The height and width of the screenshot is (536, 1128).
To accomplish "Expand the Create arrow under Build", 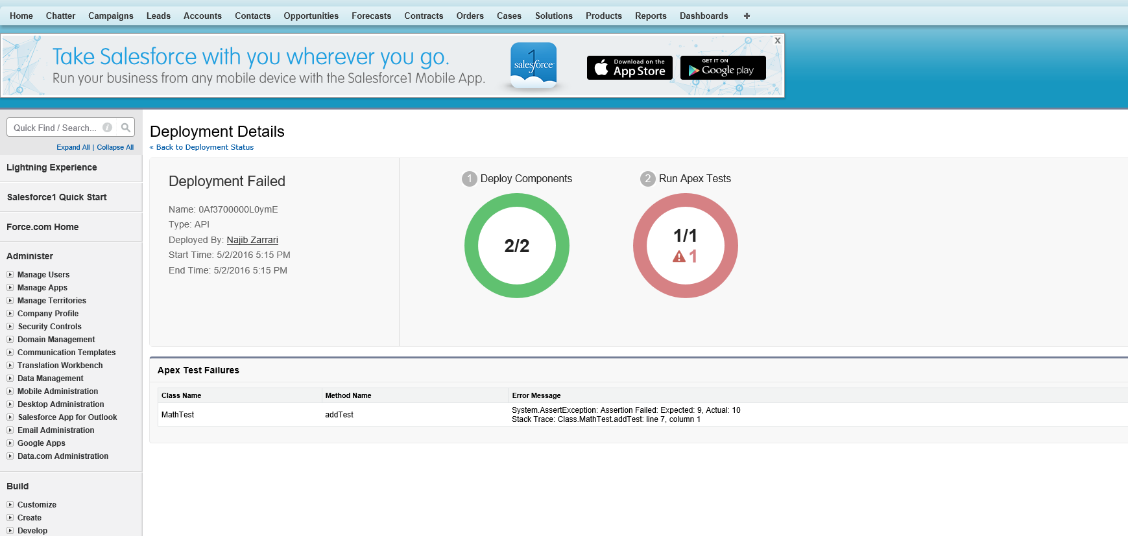I will [x=10, y=518].
